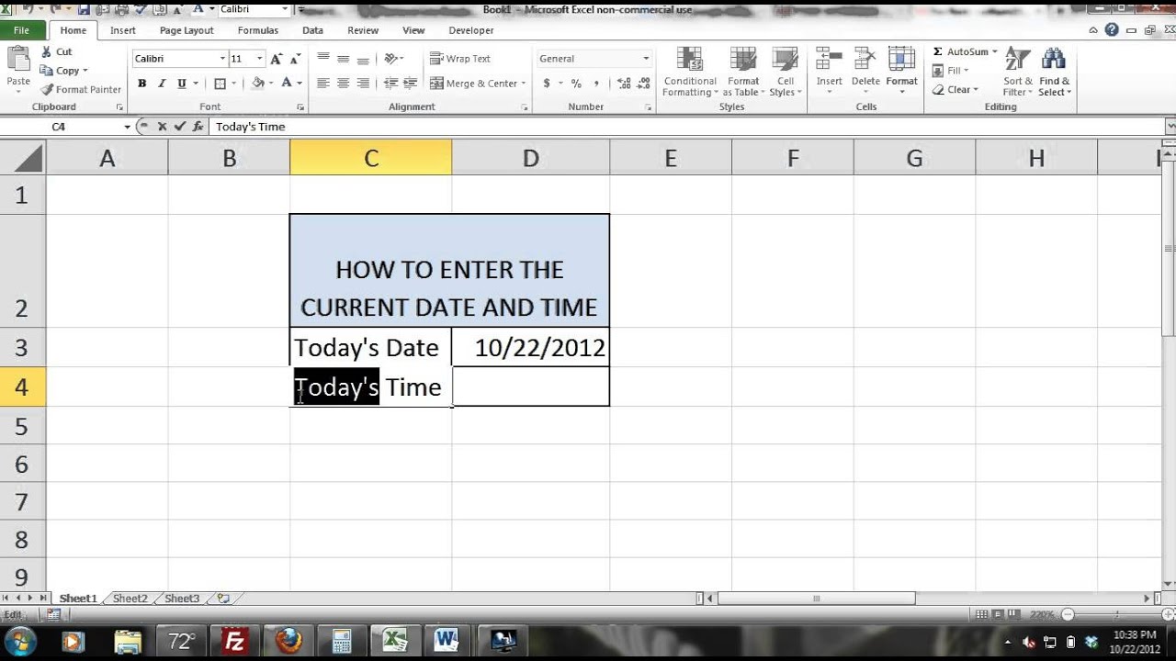Switch to the Data tab
The width and height of the screenshot is (1176, 661).
(x=312, y=30)
